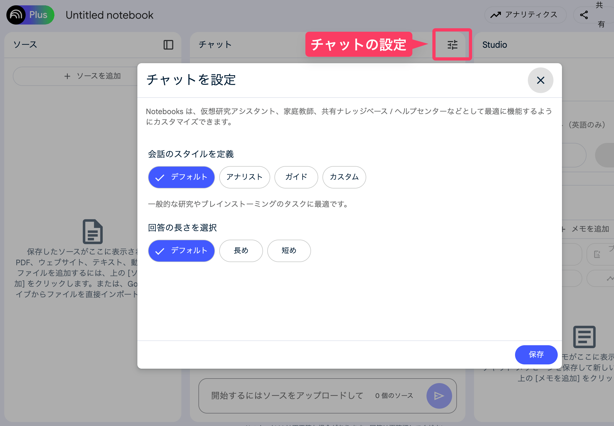Select アナリスト conversation style
614x426 pixels.
coord(244,177)
